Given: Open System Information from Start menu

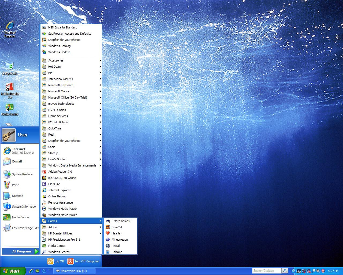Looking at the screenshot, I should (20, 207).
